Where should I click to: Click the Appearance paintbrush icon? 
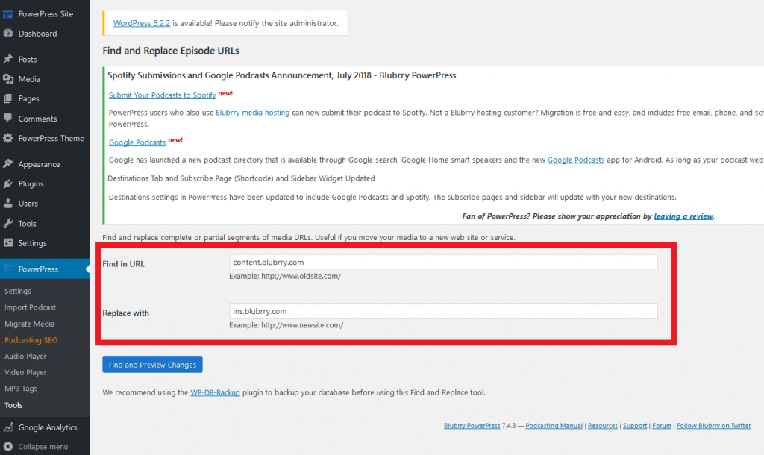[x=7, y=164]
